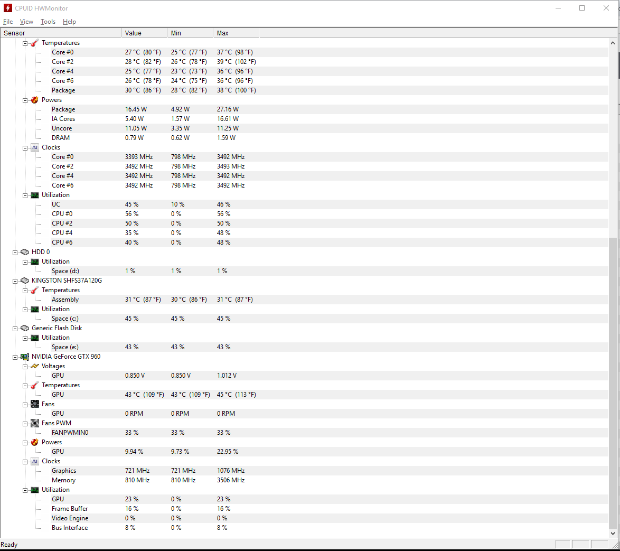This screenshot has height=551, width=620.
Task: Click the Value column header
Action: point(144,33)
